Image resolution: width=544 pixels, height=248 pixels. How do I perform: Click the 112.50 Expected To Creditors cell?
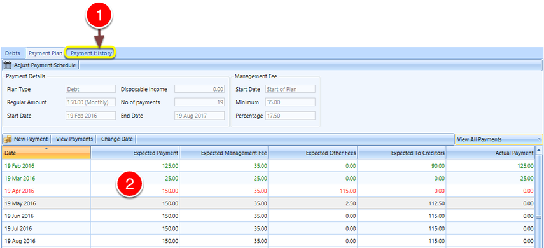tap(401, 203)
